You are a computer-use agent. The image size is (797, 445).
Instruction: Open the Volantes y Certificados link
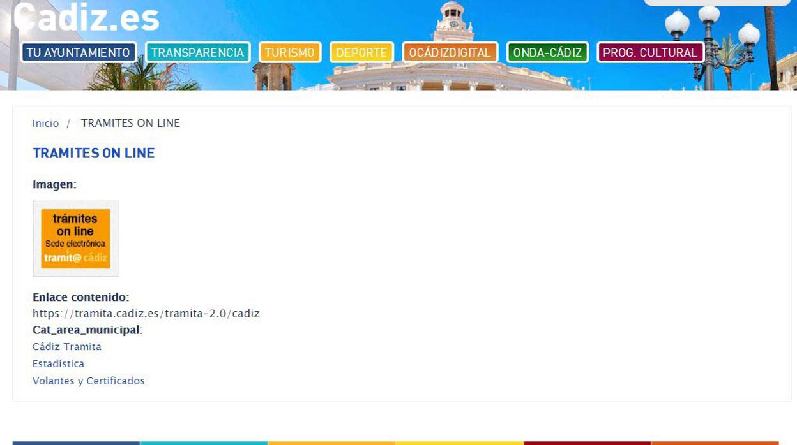(89, 381)
